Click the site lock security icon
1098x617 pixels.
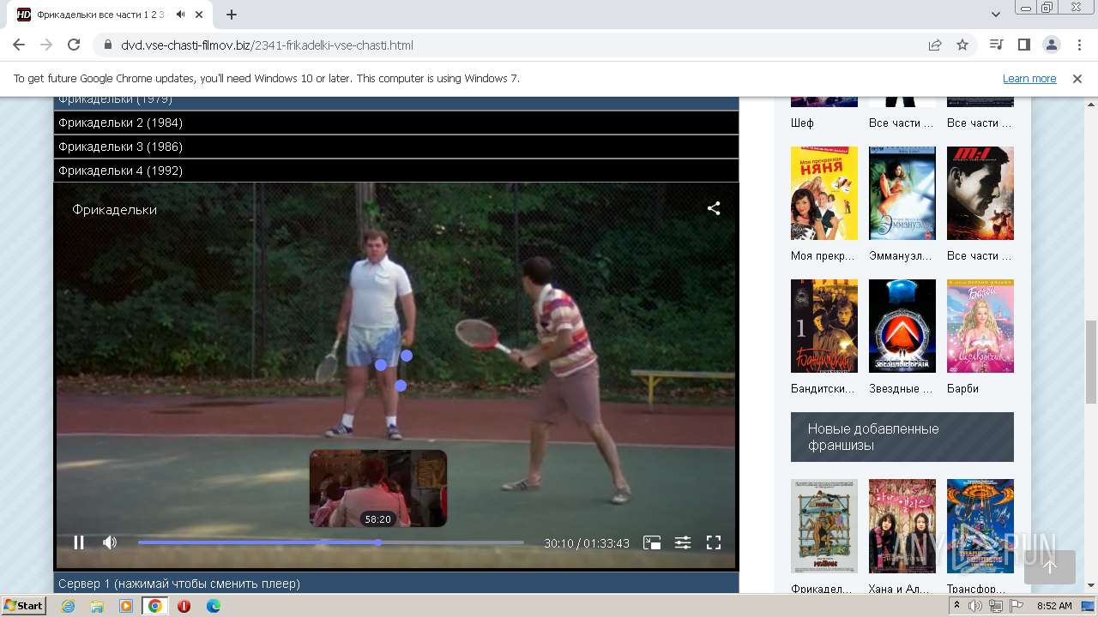(106, 45)
